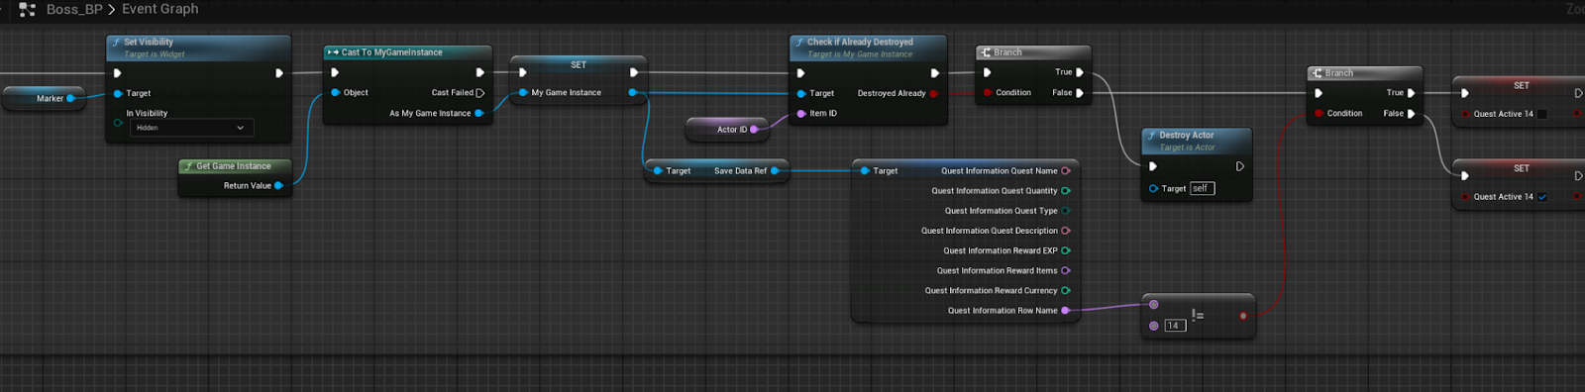The width and height of the screenshot is (1585, 392).
Task: Click Target pin on Quest Information break node
Action: point(865,171)
